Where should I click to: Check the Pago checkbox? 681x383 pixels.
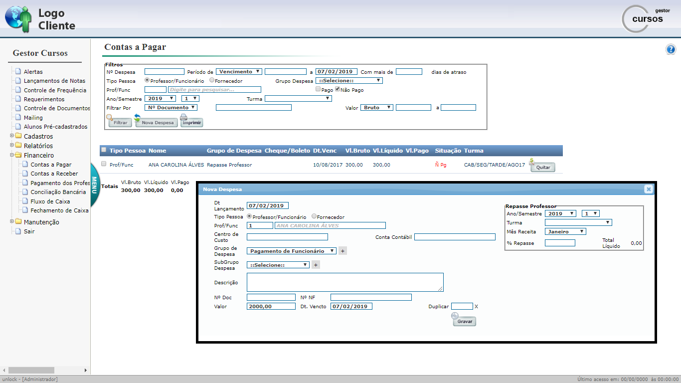318,89
